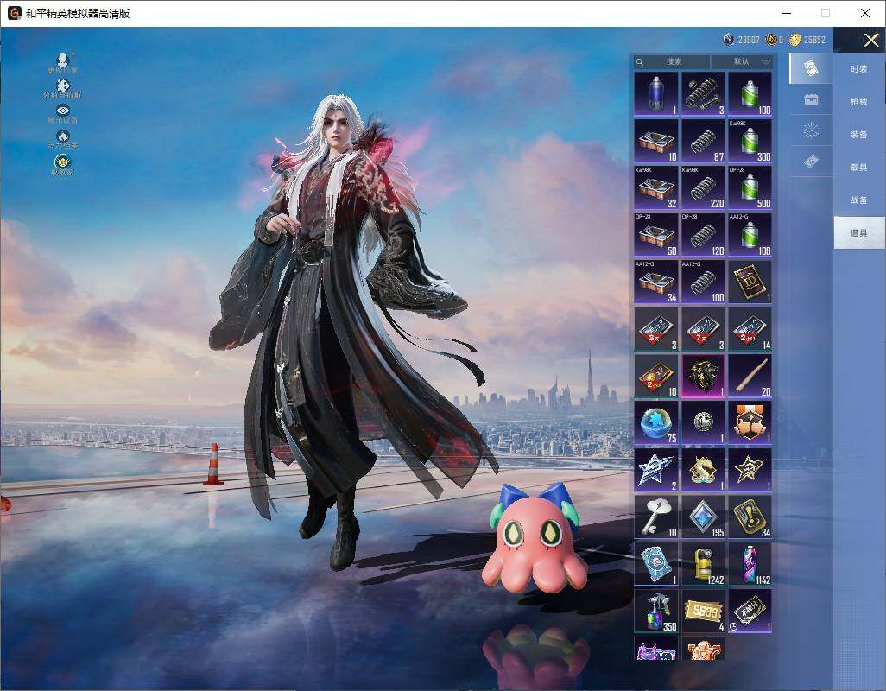Open the treasure chest sub-category icon
Screen dimensions: 886x691
(811, 99)
